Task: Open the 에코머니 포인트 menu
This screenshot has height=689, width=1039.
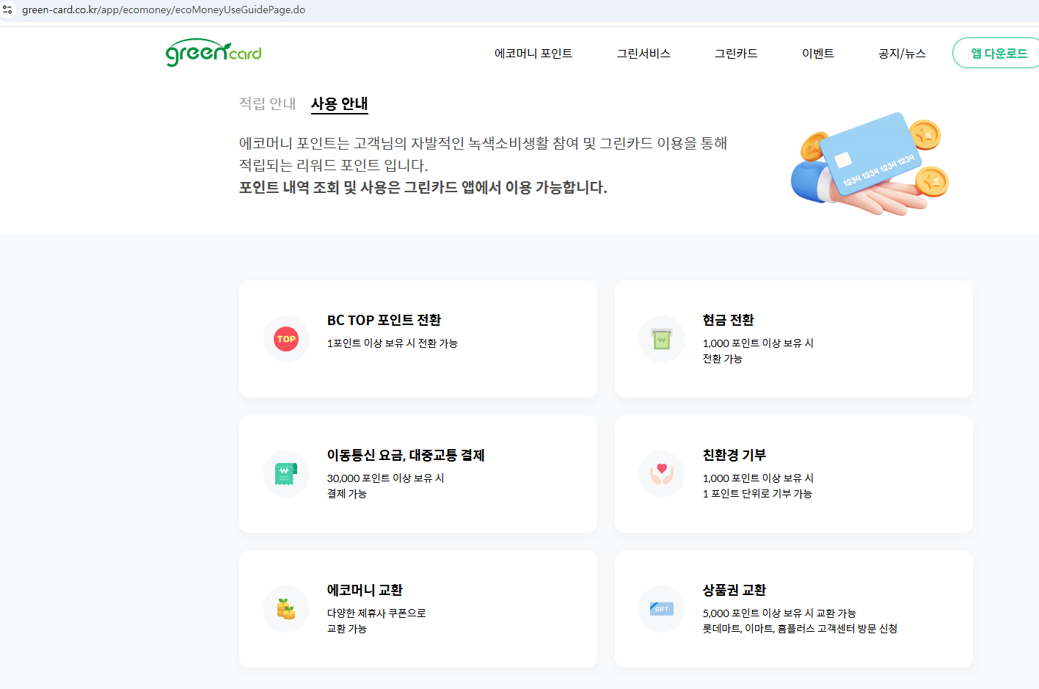Action: click(533, 53)
